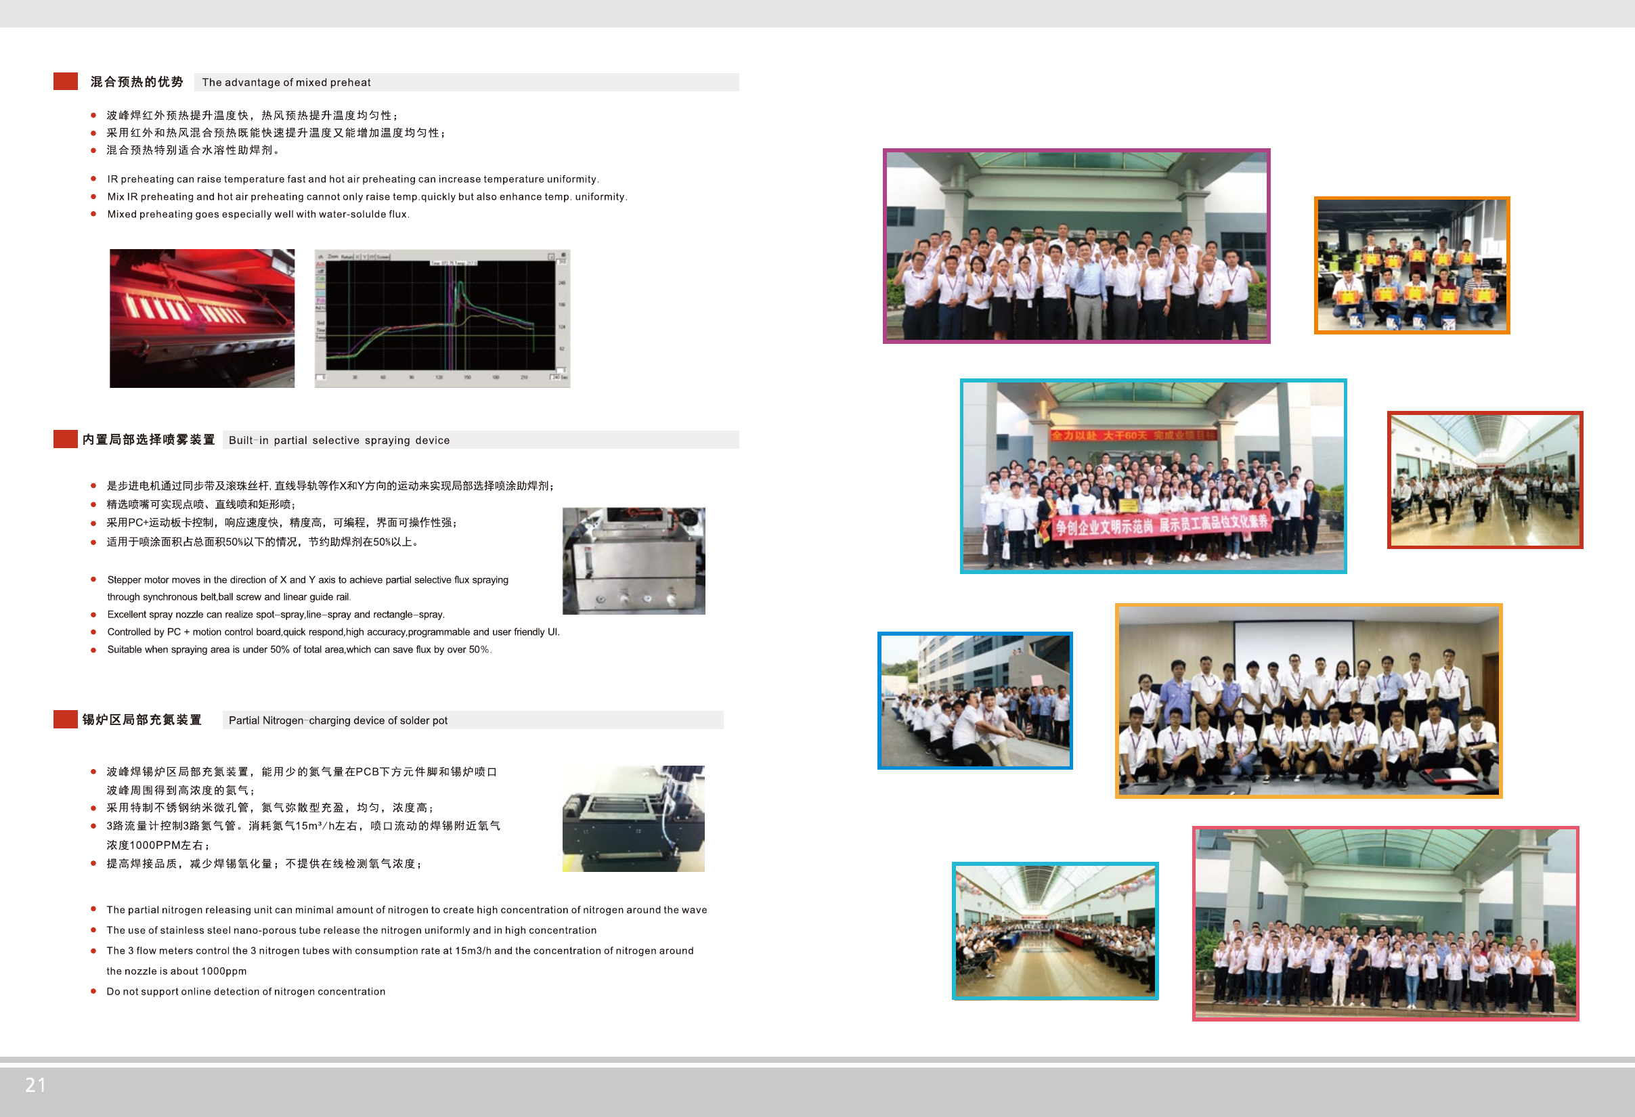Select the yellow-framed indoor team photo
Viewport: 1635px width, 1117px height.
(1308, 701)
